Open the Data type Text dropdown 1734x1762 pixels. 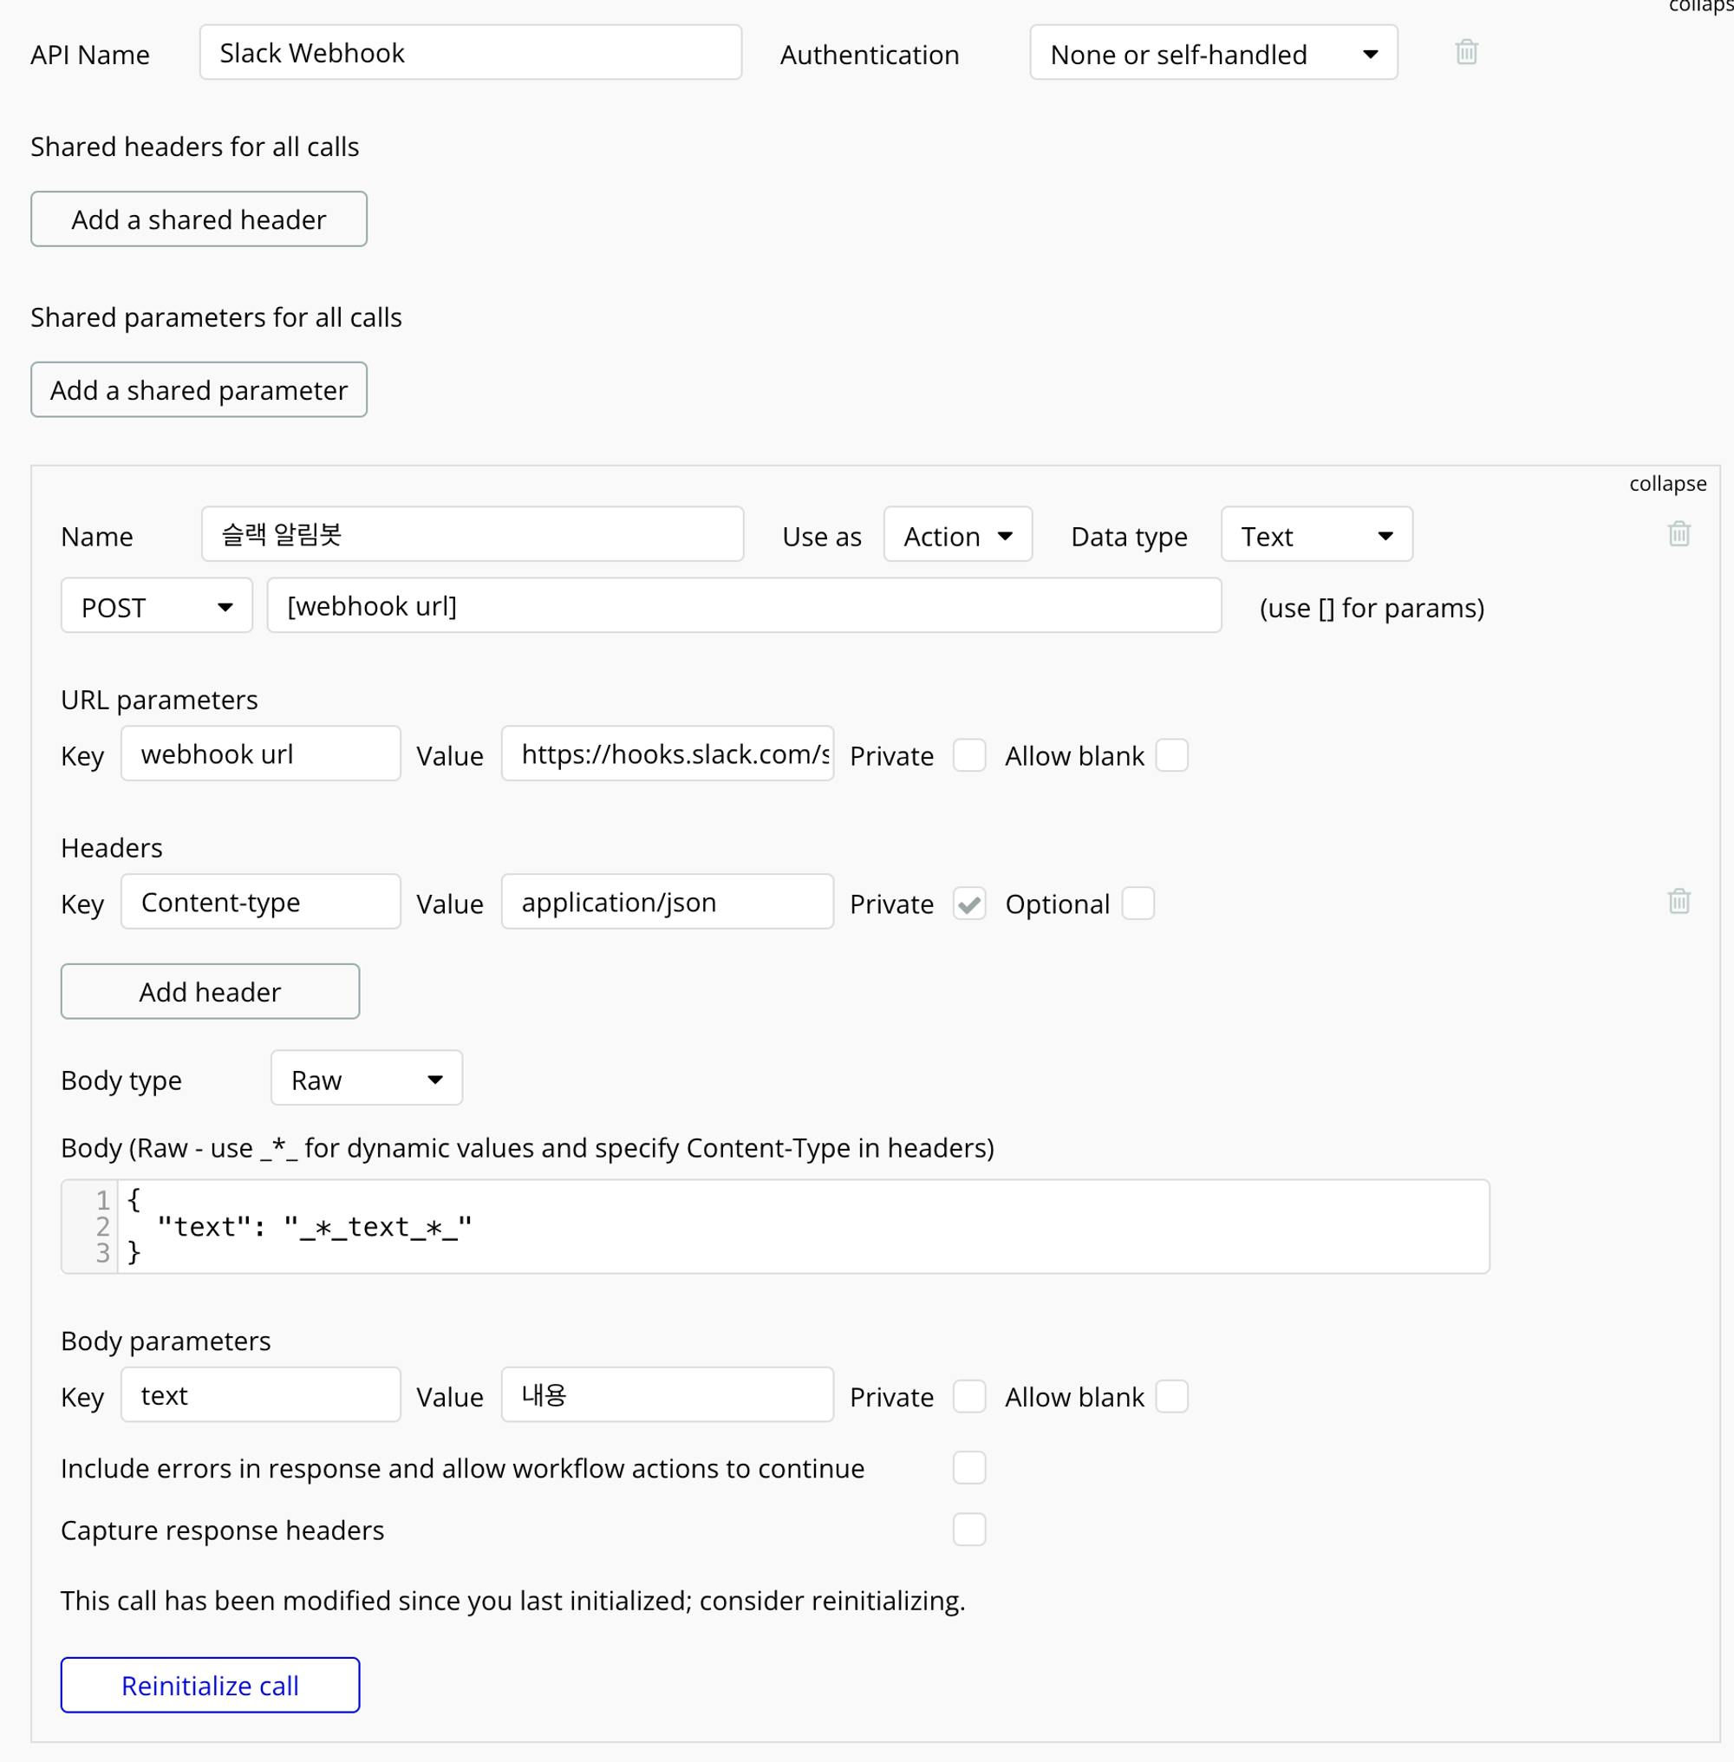[x=1316, y=536]
